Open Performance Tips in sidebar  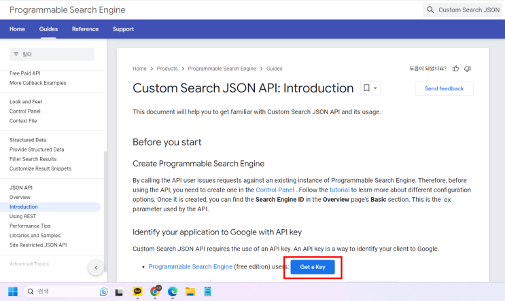pyautogui.click(x=30, y=226)
